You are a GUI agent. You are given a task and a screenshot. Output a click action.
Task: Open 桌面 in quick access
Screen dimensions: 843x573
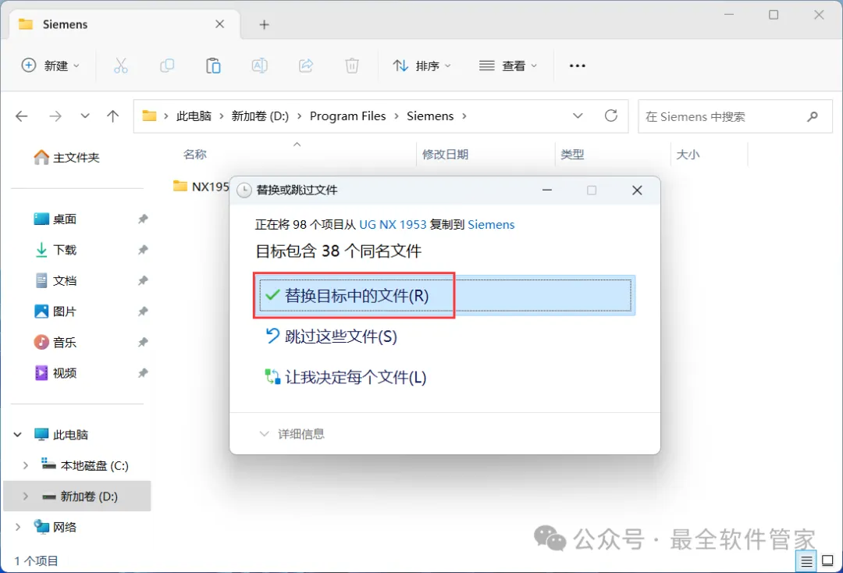(55, 219)
